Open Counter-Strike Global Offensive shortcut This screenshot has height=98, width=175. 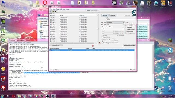click(163, 4)
